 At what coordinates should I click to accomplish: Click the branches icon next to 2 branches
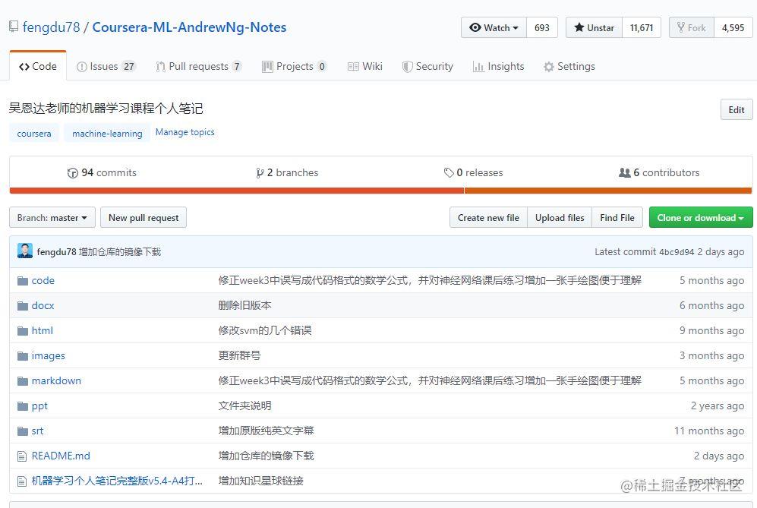tap(261, 172)
